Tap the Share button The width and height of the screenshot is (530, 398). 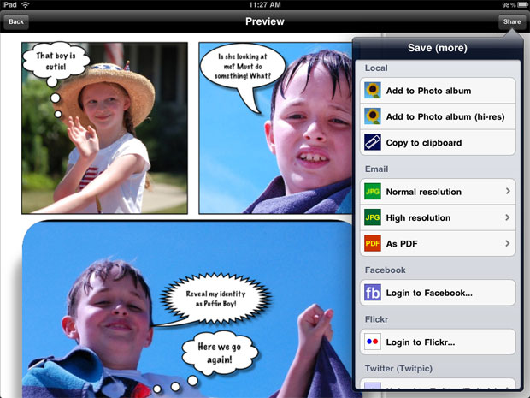pos(512,21)
